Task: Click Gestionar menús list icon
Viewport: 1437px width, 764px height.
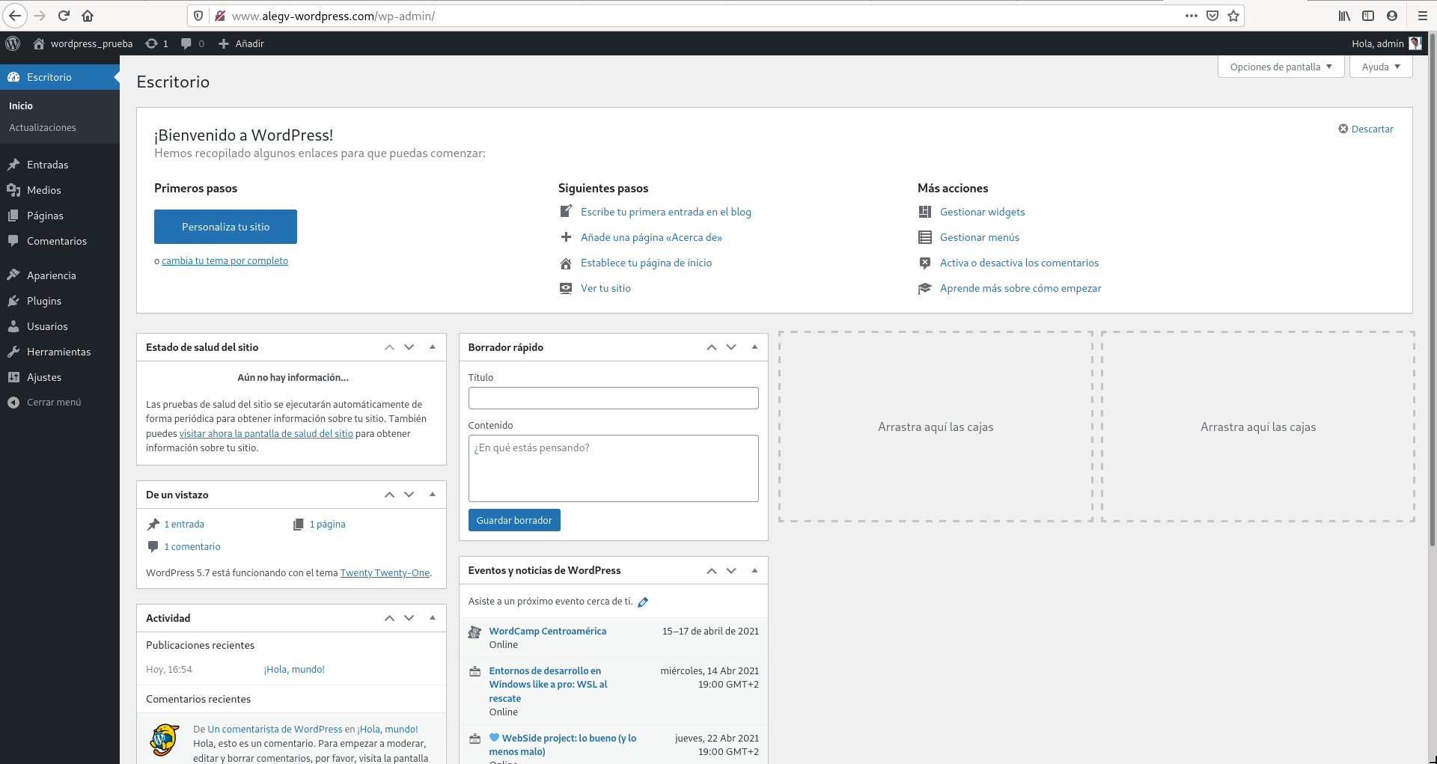Action: (925, 237)
